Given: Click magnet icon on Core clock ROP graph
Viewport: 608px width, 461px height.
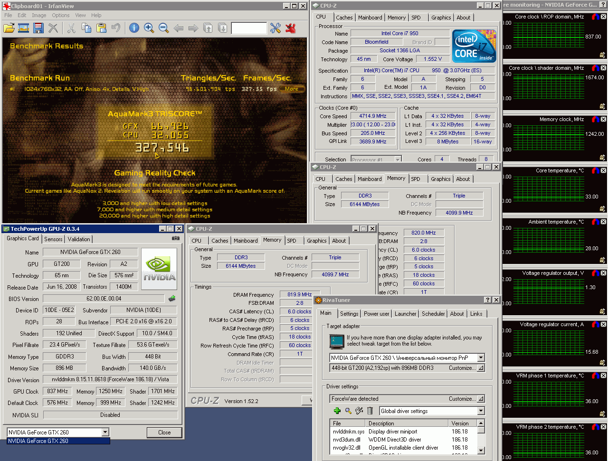Looking at the screenshot, I should point(595,17).
